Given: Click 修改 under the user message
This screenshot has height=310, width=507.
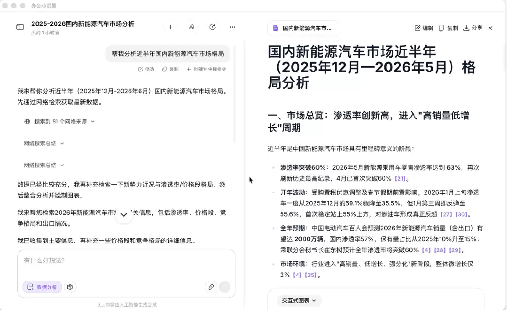Looking at the screenshot, I should [146, 69].
